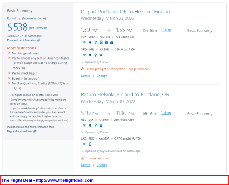
Task: Click the power outlet icon for AA 1848
Action: coord(90,42)
